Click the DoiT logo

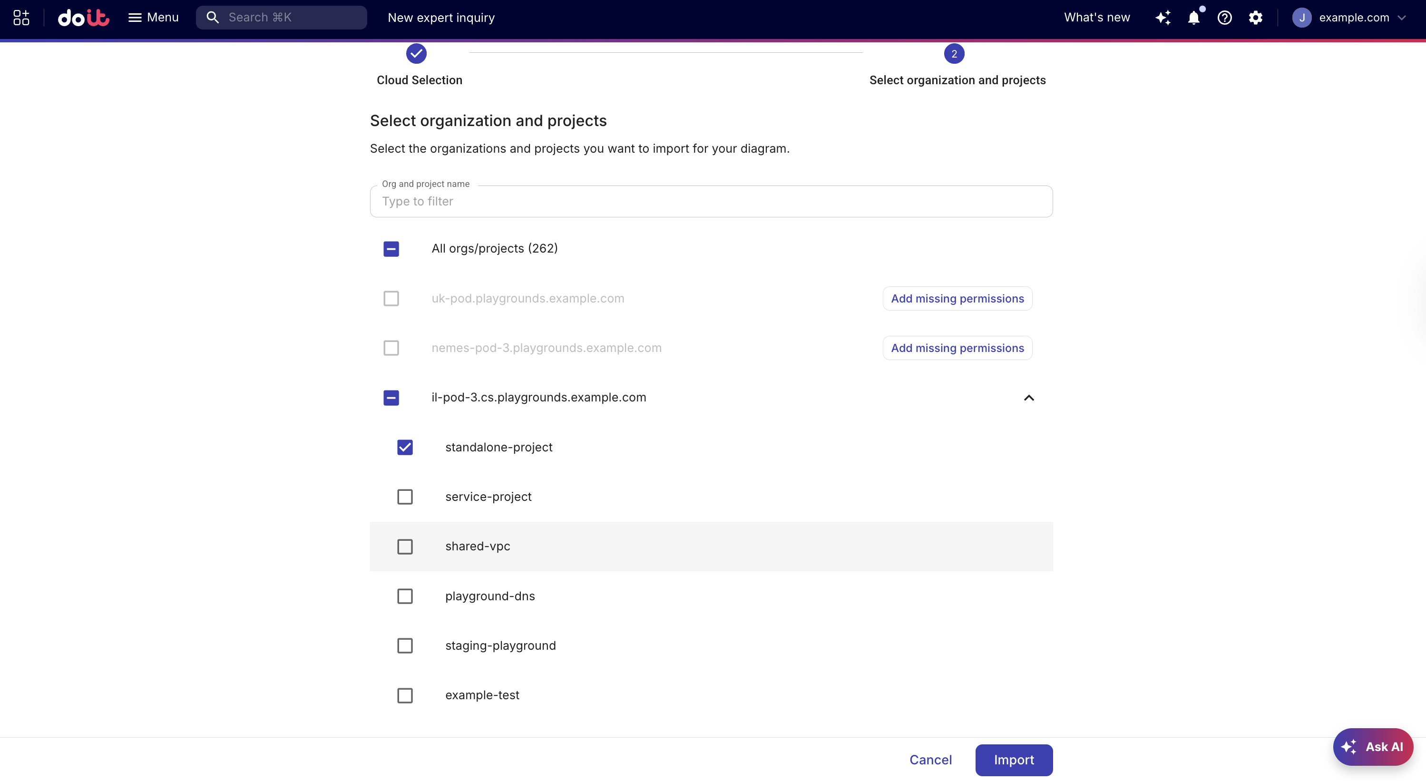pyautogui.click(x=83, y=17)
